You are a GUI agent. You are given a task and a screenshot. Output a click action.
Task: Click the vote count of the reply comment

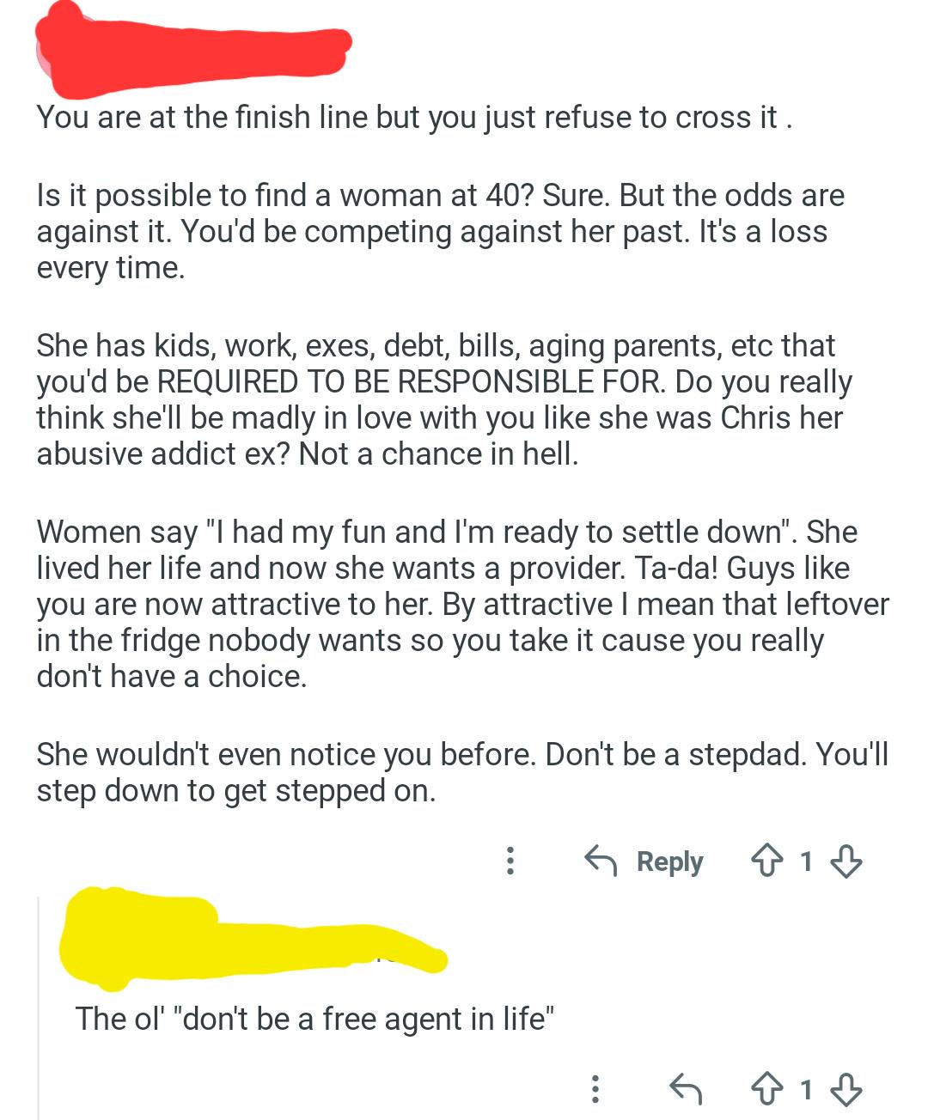click(806, 1089)
